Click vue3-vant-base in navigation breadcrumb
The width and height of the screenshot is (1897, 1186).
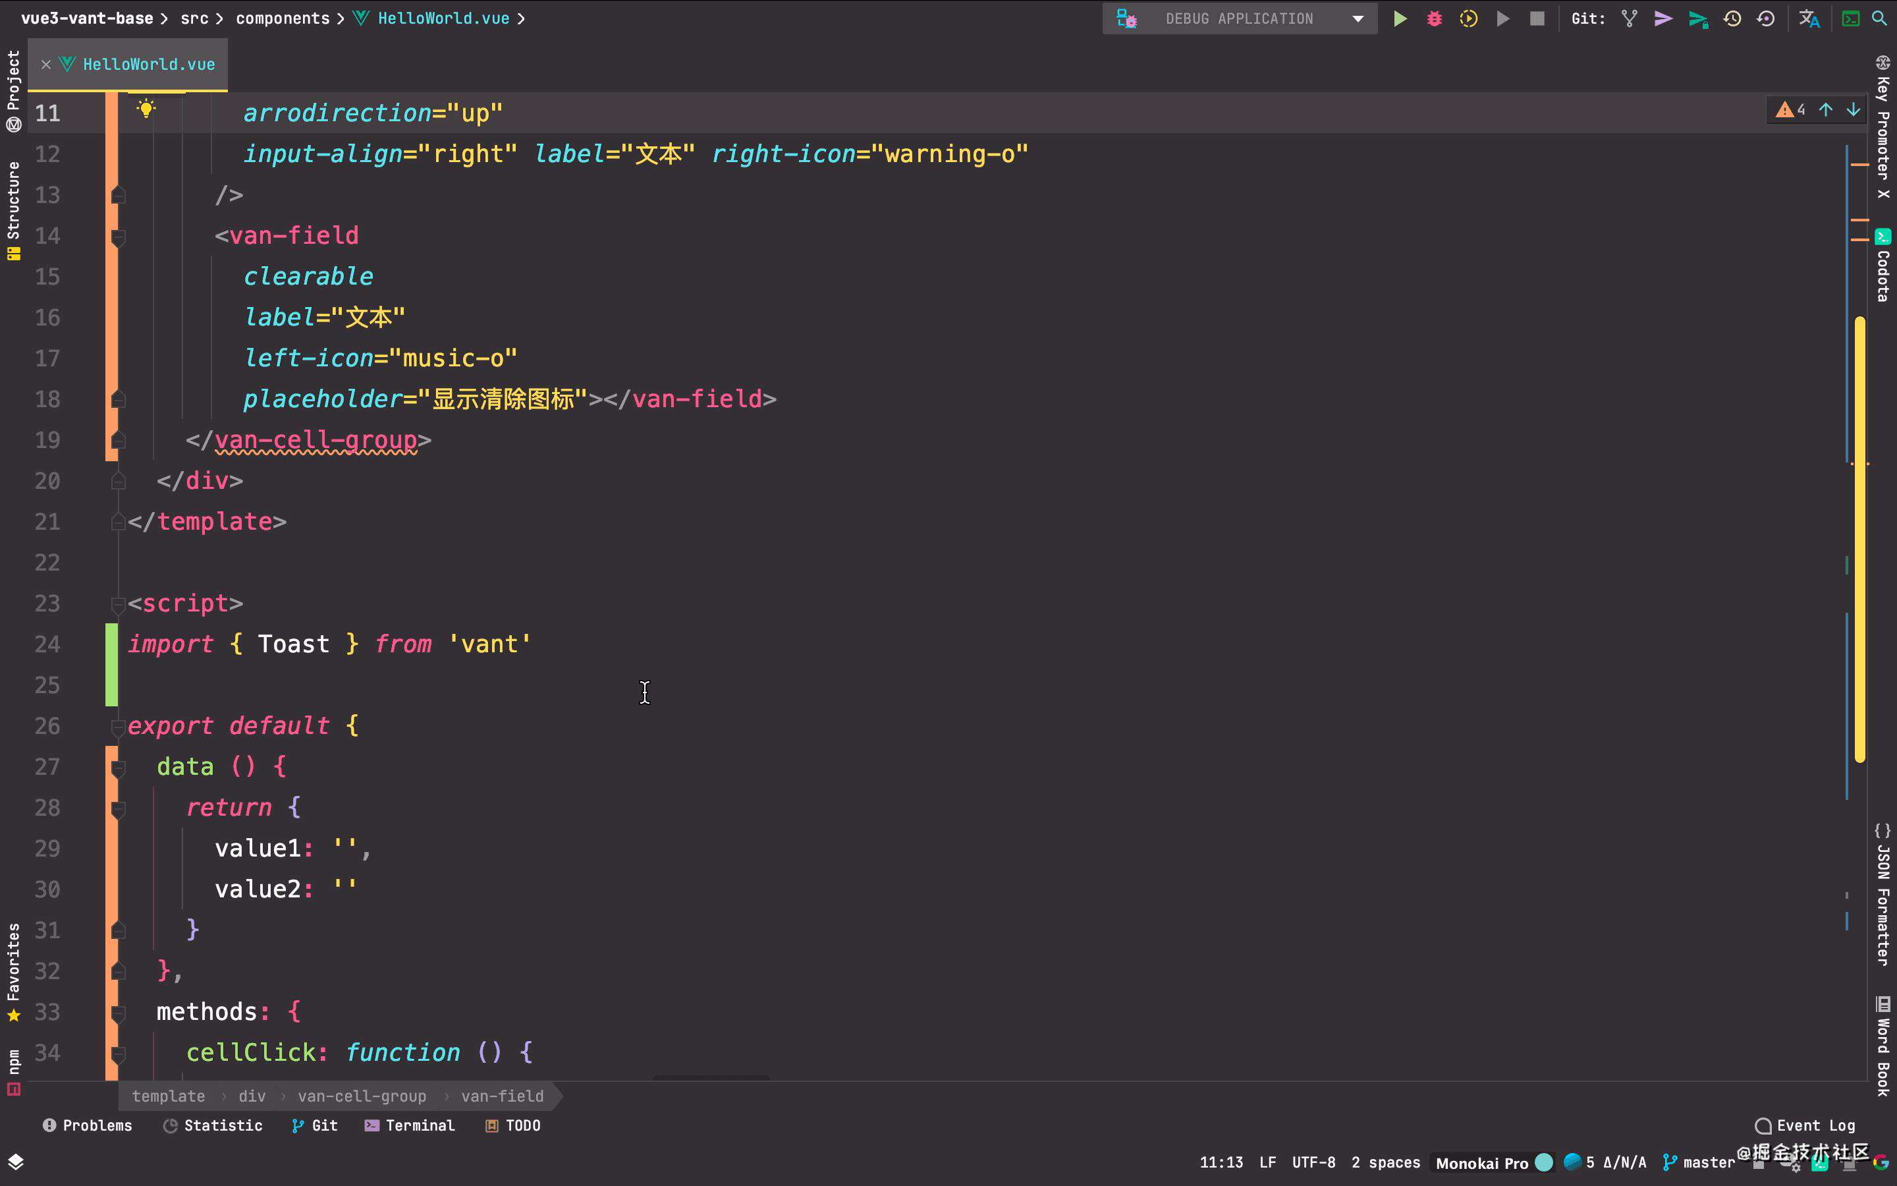click(87, 18)
